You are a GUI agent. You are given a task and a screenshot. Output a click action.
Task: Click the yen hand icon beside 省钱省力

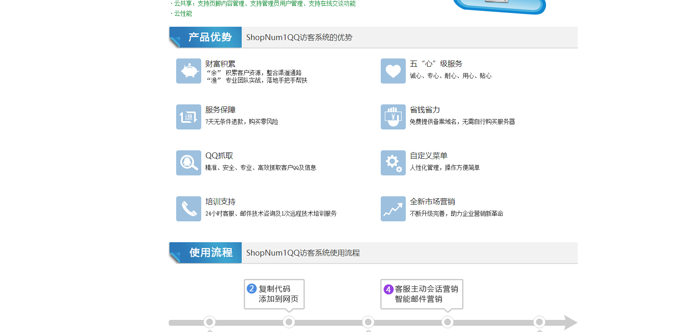coord(393,117)
